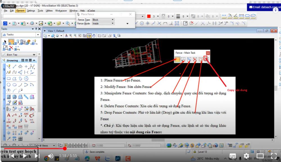This screenshot has width=281, height=162.
Task: Toggle YouTube subtitles button
Action: pos(233,156)
